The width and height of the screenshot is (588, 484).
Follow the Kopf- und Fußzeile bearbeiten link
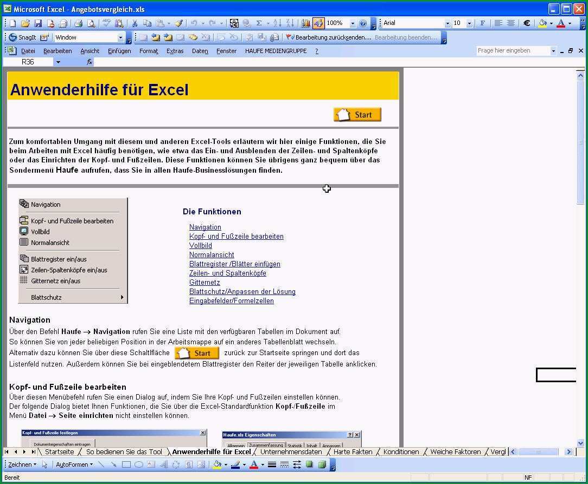click(237, 236)
